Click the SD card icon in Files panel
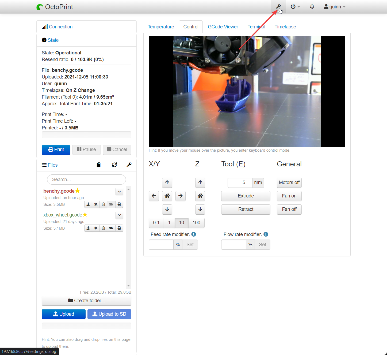This screenshot has height=355, width=387. [98, 165]
